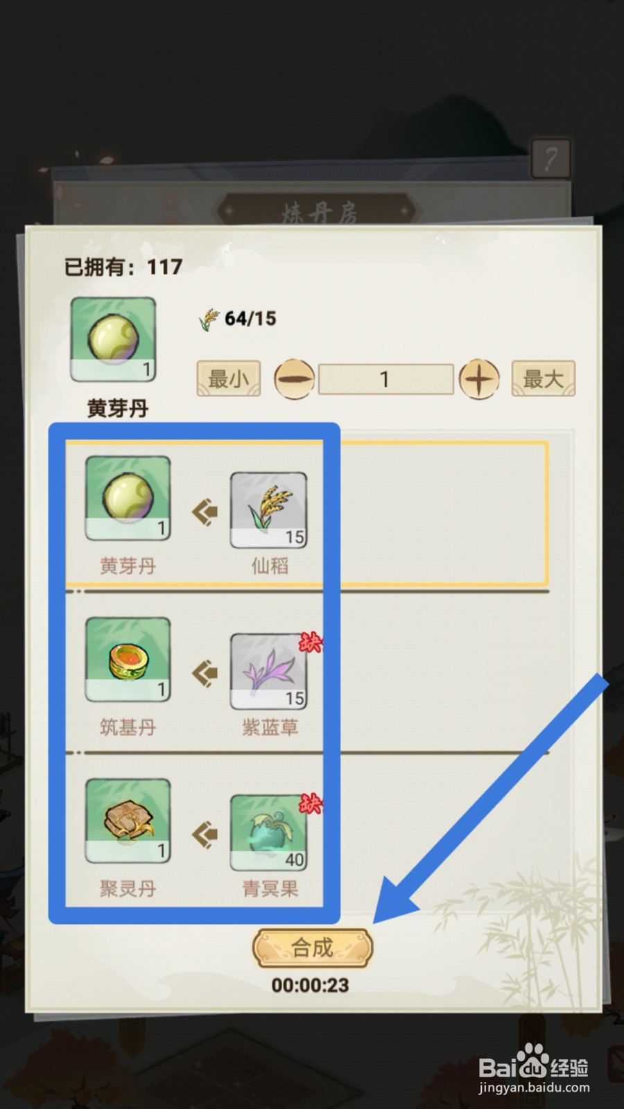Tap the 合成 synthesize button
The image size is (624, 1109).
click(x=313, y=948)
